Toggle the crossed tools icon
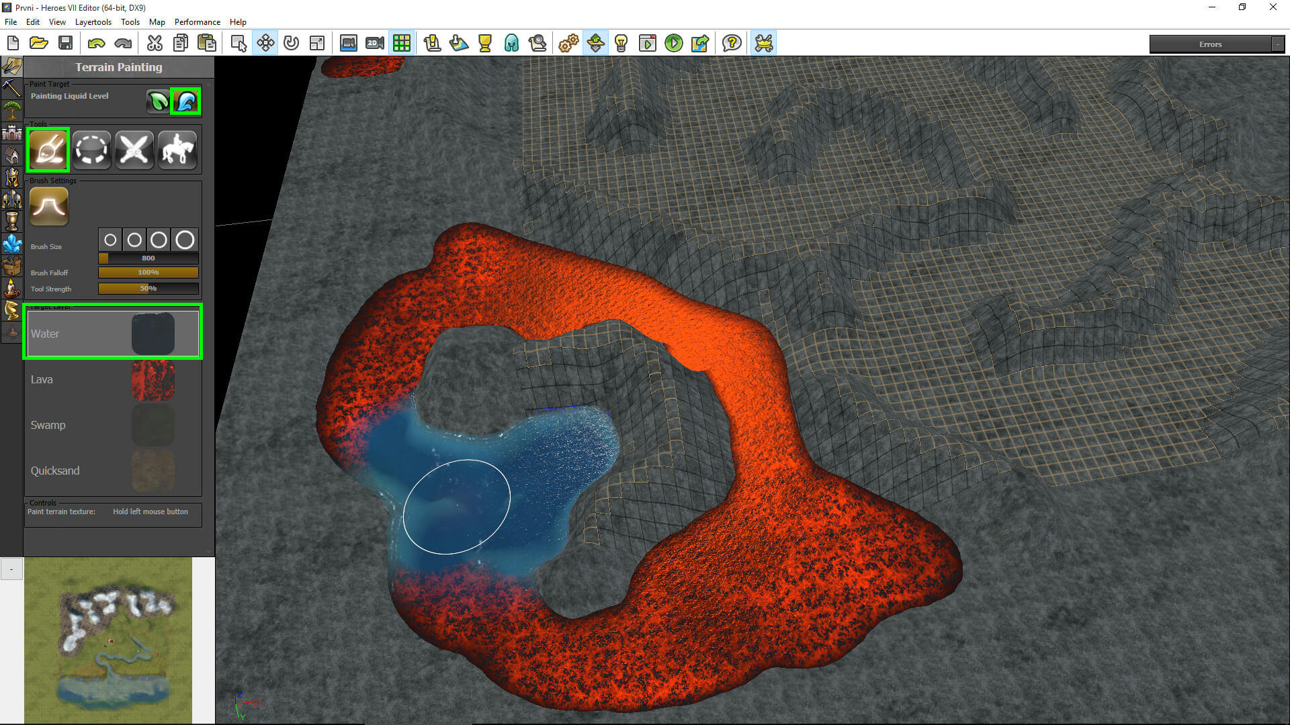Image resolution: width=1290 pixels, height=725 pixels. coord(764,44)
